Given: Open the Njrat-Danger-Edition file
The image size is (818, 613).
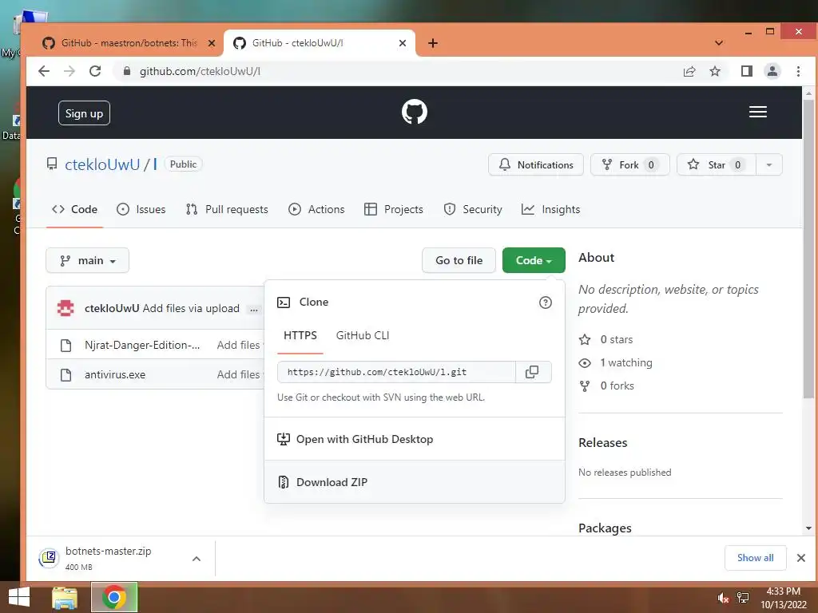Looking at the screenshot, I should pos(142,345).
